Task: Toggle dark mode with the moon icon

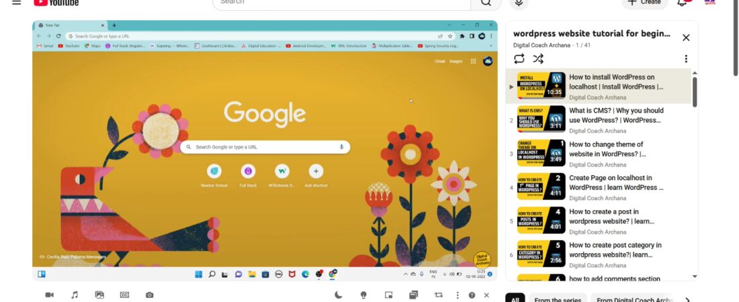Action: [x=339, y=295]
